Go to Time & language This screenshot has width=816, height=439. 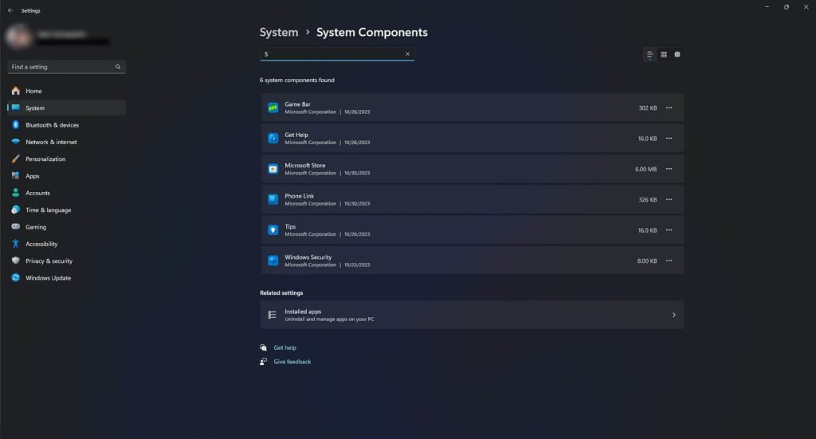[67, 210]
